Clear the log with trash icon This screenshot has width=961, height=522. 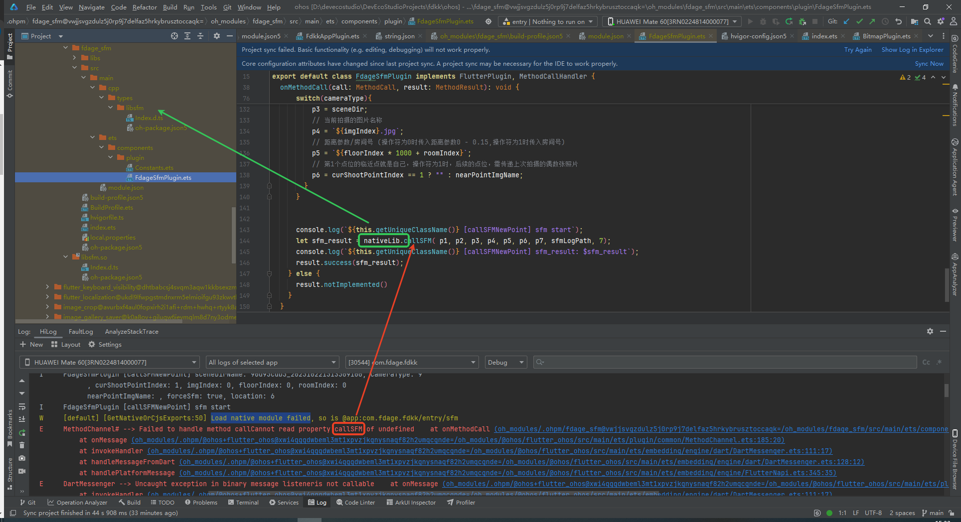(22, 445)
